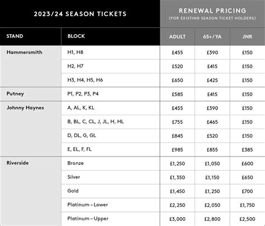Select the ADULT pricing column header
Image resolution: width=265 pixels, height=226 pixels.
[x=177, y=36]
